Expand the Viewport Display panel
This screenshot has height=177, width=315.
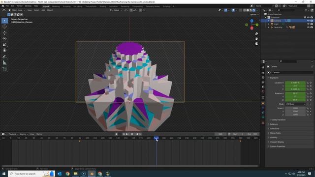click(276, 142)
